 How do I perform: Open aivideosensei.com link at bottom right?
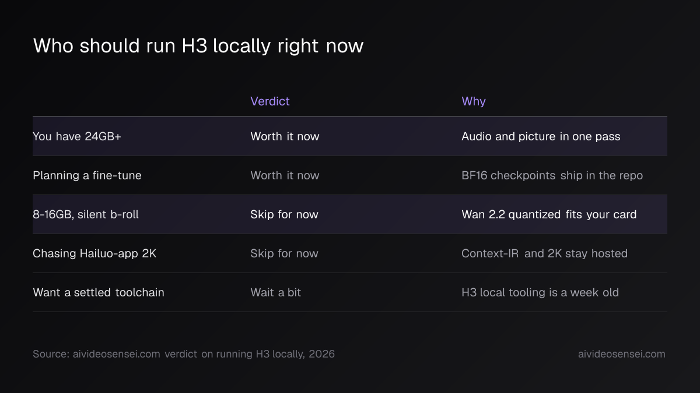point(621,354)
